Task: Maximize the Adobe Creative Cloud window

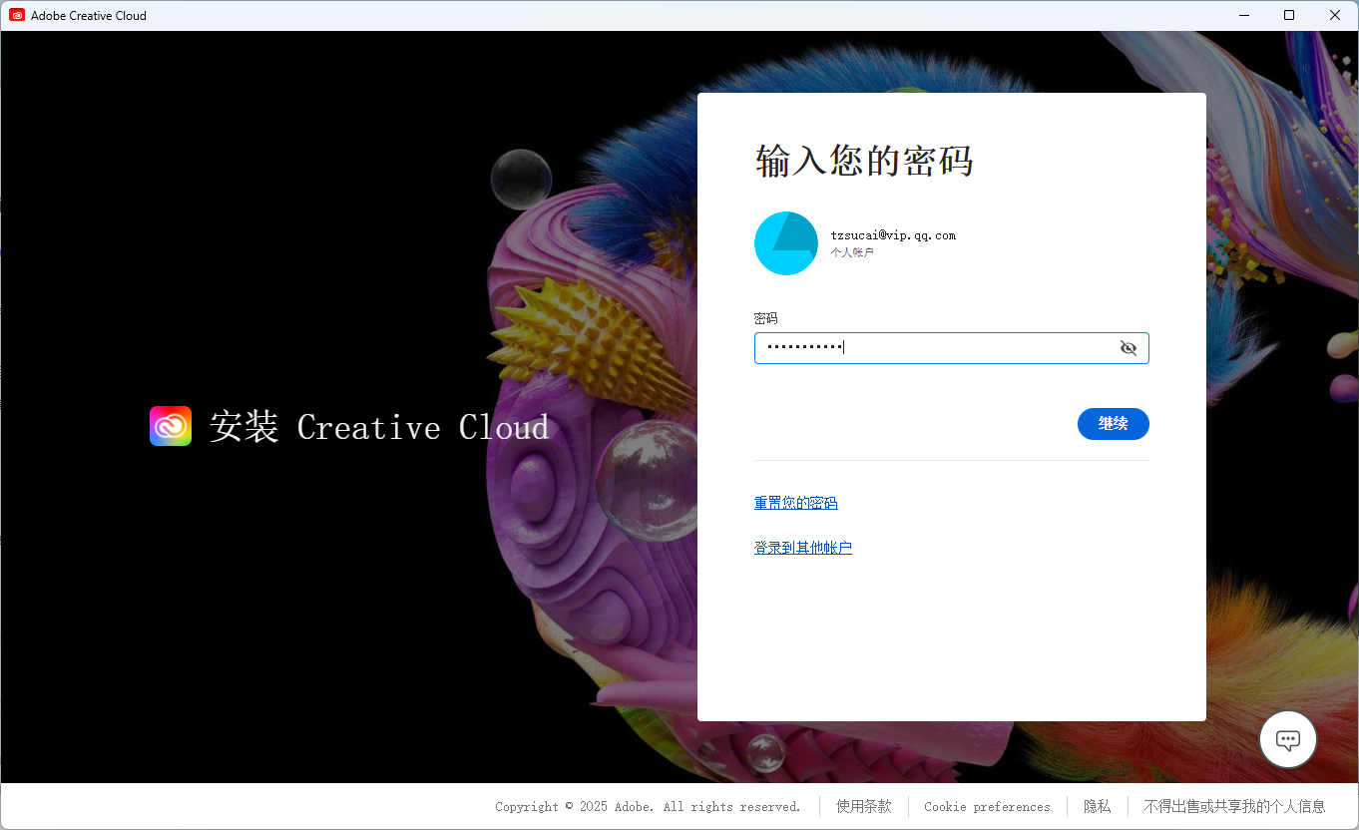Action: (x=1289, y=15)
